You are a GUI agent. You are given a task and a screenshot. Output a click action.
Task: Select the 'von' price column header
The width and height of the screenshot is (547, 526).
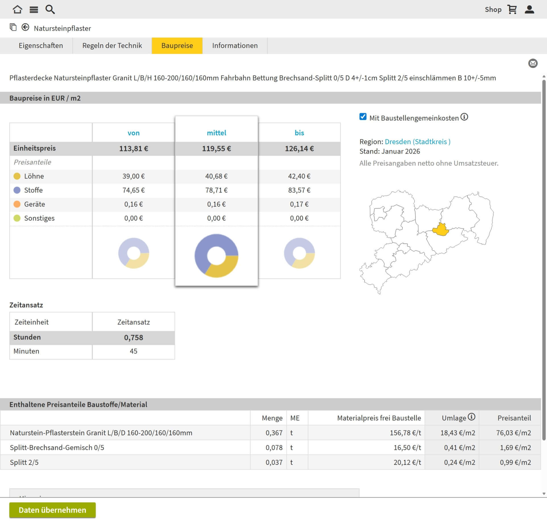pos(133,133)
